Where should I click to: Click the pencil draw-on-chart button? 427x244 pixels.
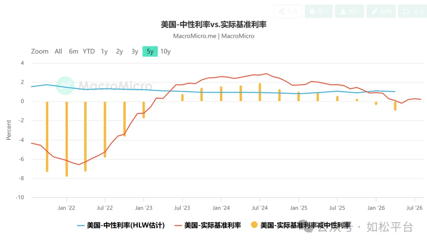point(381,11)
